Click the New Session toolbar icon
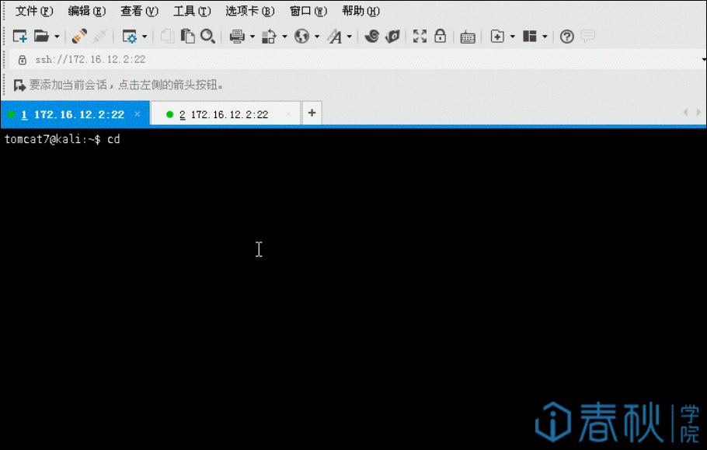 coord(20,37)
